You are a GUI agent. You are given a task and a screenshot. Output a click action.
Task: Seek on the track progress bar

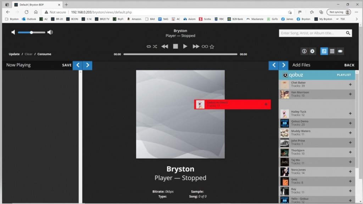coord(180,54)
